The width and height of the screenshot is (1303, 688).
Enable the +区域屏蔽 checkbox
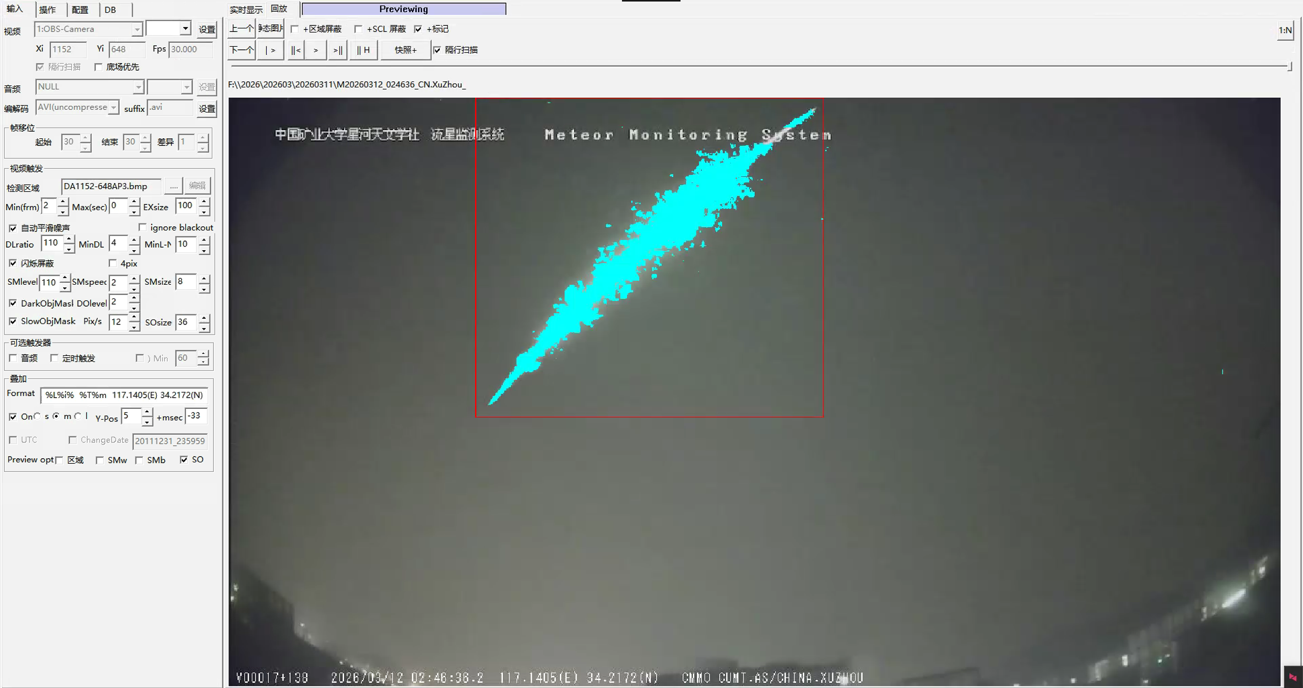[295, 29]
